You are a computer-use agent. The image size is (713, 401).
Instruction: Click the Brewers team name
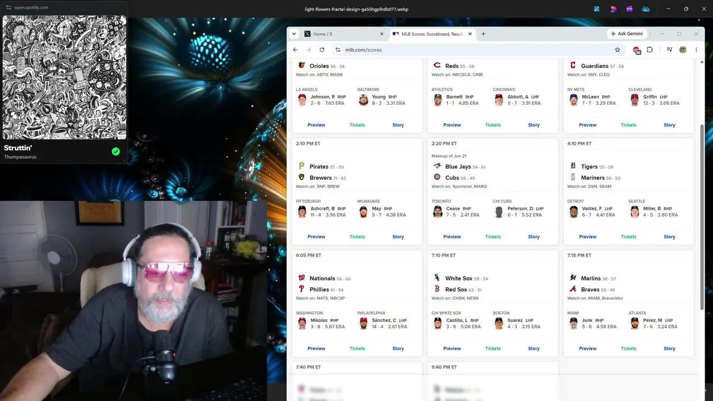pos(321,178)
